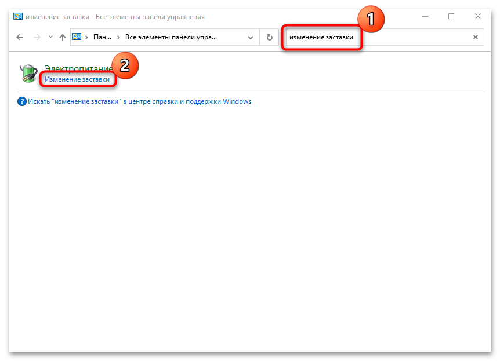Click the Back navigation arrow
Viewport: 500px width, 361px height.
20,37
